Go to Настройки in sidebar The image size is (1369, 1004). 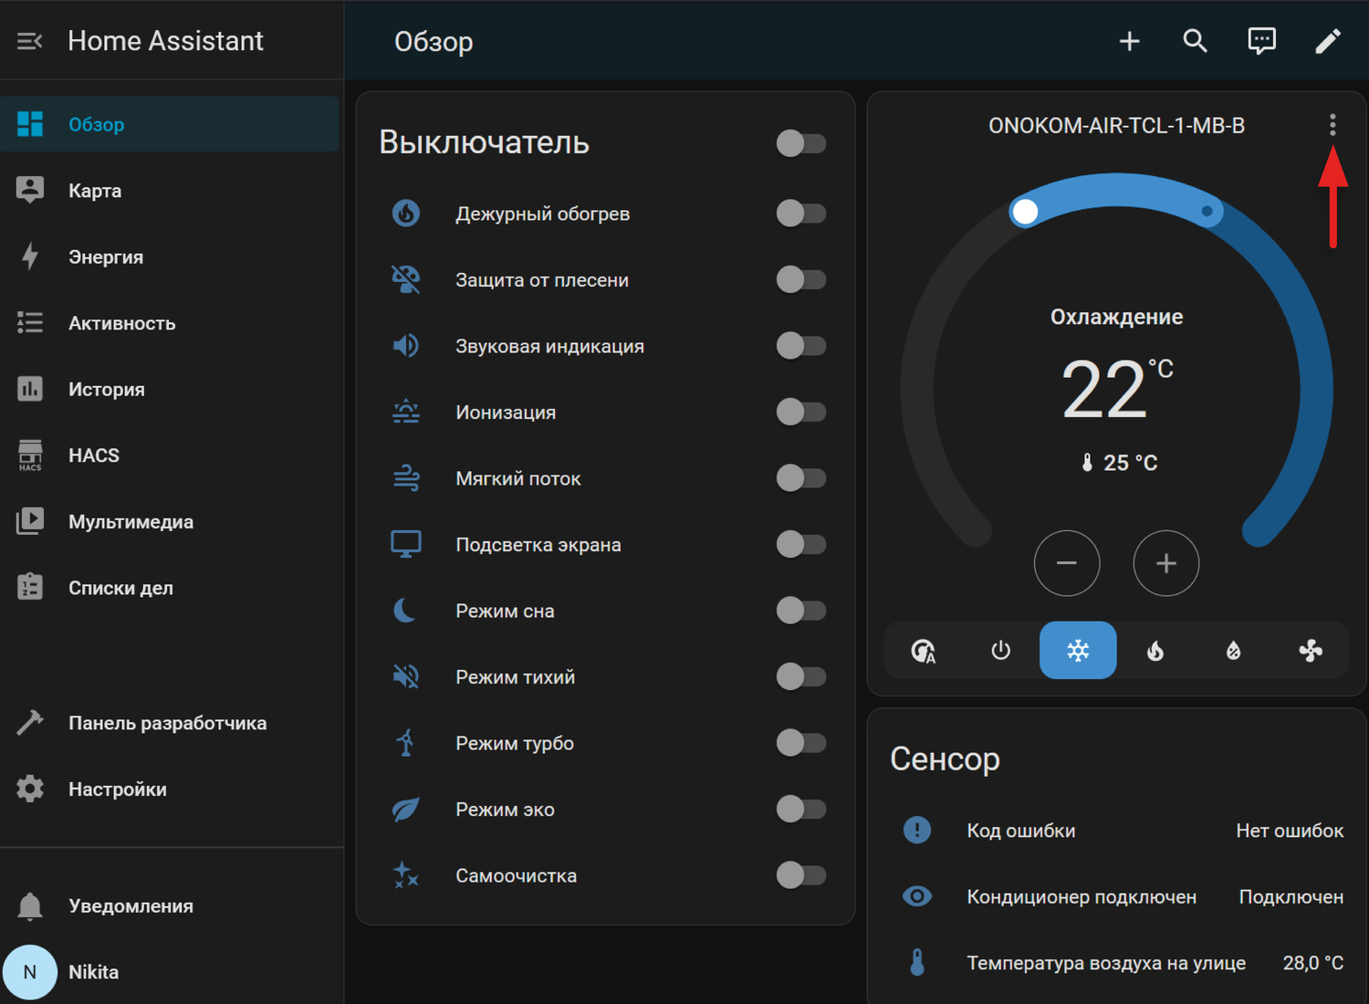tap(117, 790)
